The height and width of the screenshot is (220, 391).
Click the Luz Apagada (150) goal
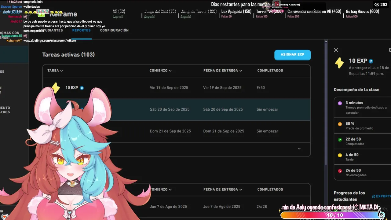pos(236,12)
